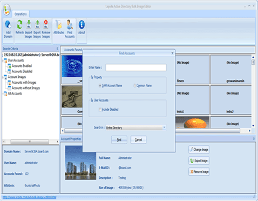Image resolution: width=258 pixels, height=201 pixels.
Task: Select Accounts with Images node
Action: (24, 83)
